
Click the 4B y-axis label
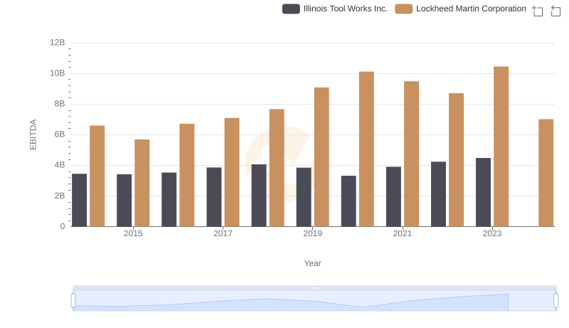coord(60,165)
